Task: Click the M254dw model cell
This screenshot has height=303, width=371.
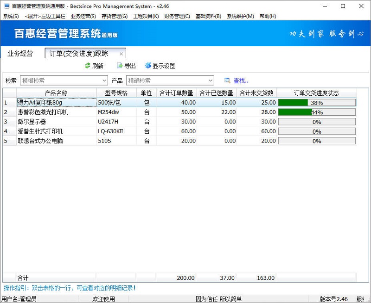Action: [116, 112]
